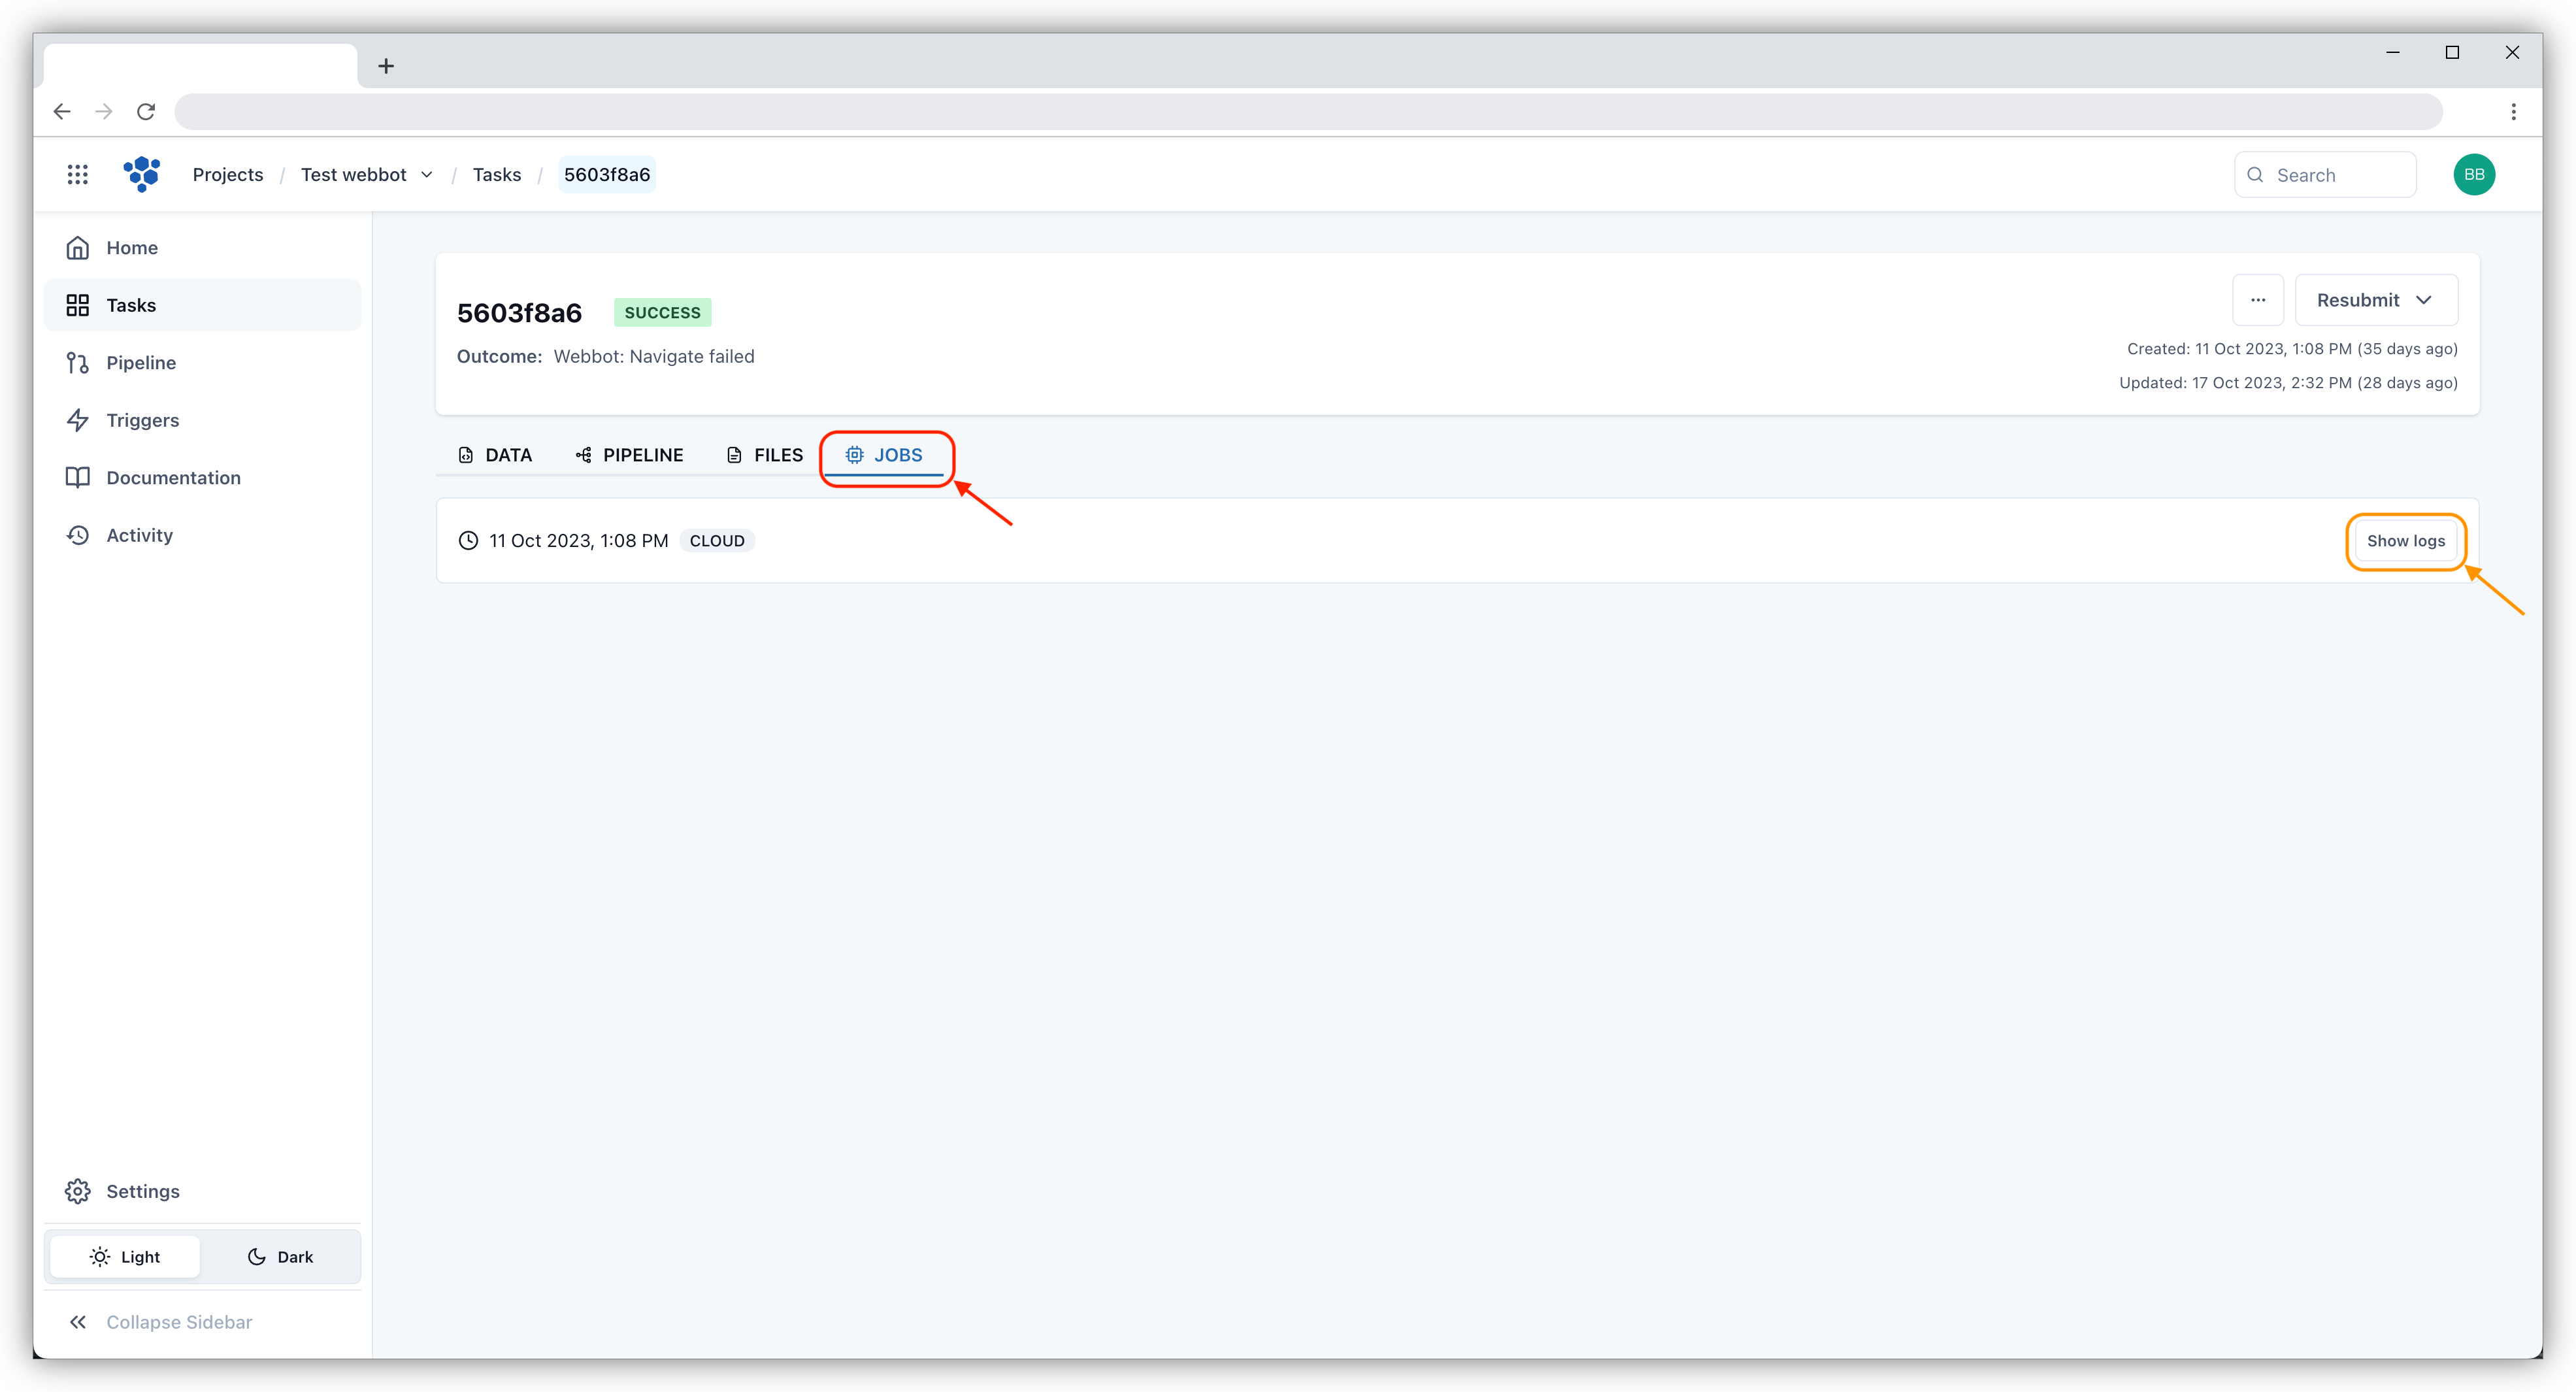
Task: Open Documentation via the book icon
Action: coord(78,477)
